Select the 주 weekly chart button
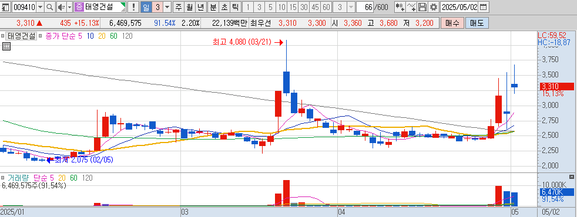Screen dimensions: 577x217 click(x=179, y=6)
